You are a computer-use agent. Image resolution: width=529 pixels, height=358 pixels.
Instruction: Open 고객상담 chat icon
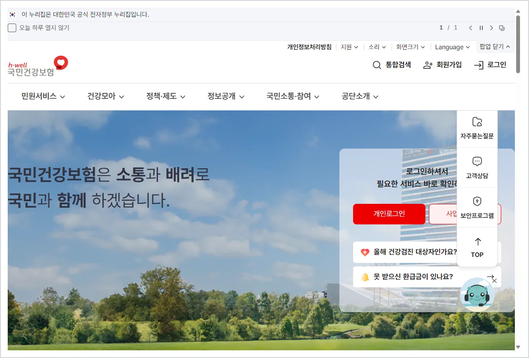pos(477,161)
